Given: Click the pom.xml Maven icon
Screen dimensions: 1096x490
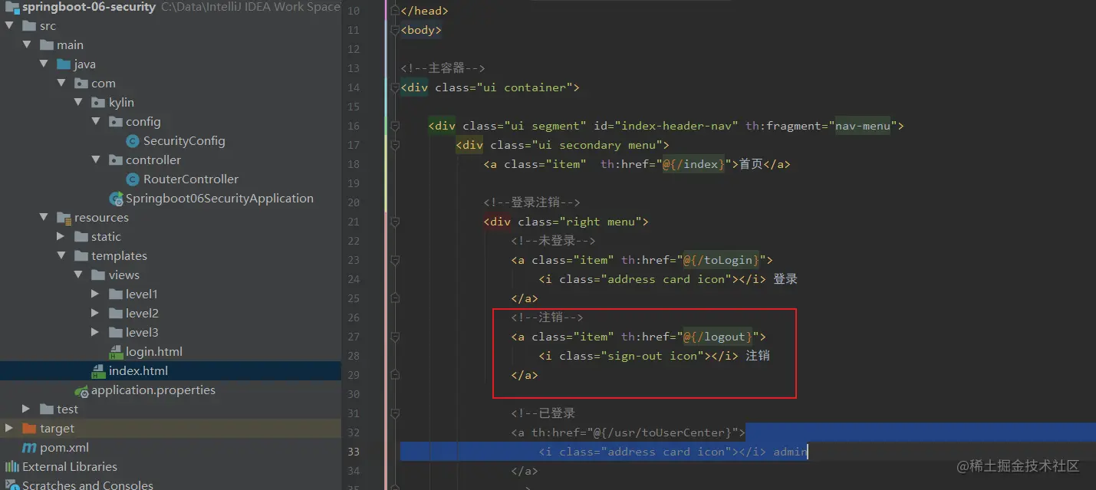Looking at the screenshot, I should (x=29, y=448).
